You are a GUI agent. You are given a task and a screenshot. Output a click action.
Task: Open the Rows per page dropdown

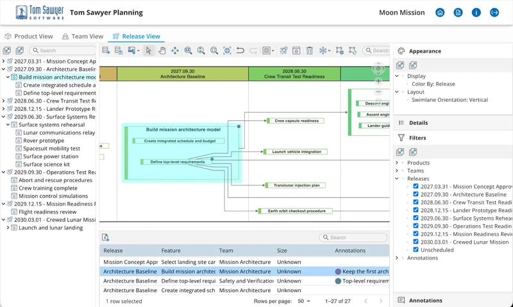point(304,301)
